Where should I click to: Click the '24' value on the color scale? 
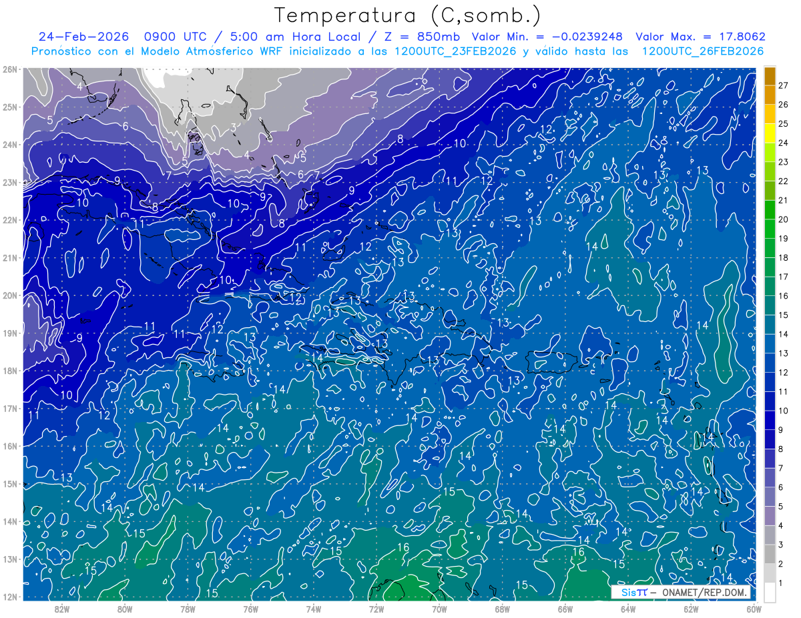[x=784, y=143]
